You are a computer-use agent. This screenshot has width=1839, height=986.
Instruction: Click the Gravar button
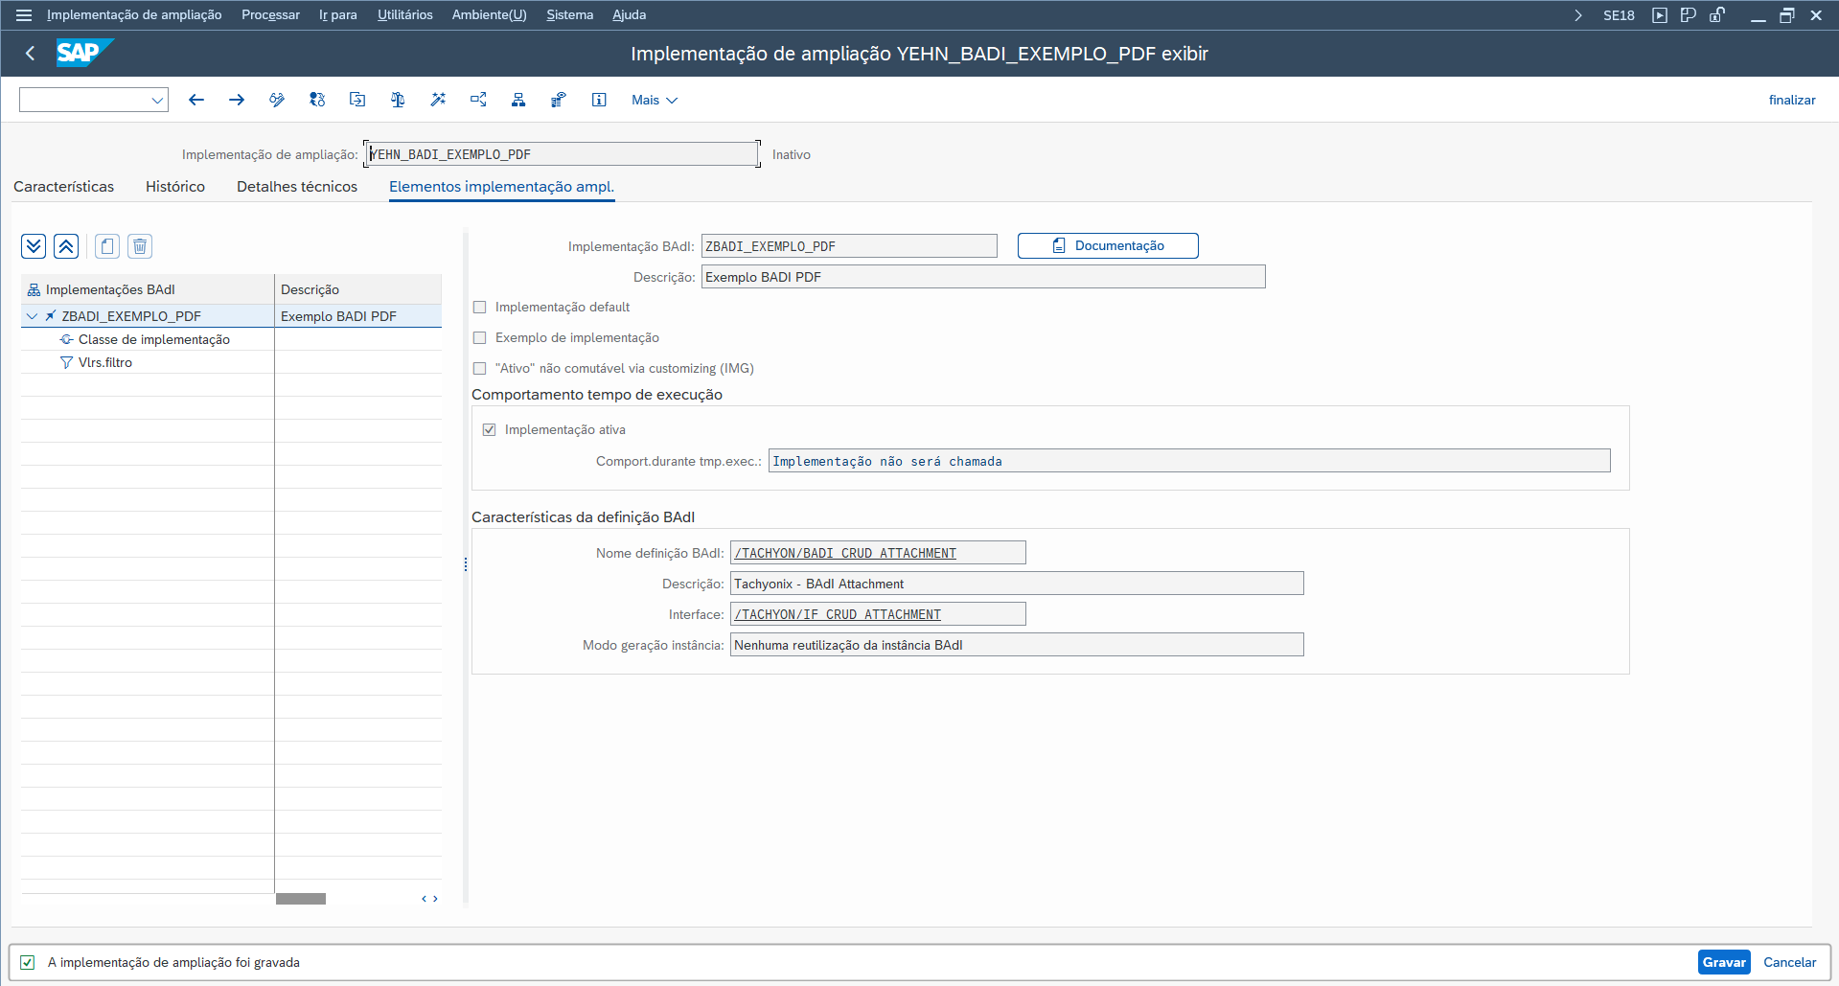click(x=1724, y=962)
